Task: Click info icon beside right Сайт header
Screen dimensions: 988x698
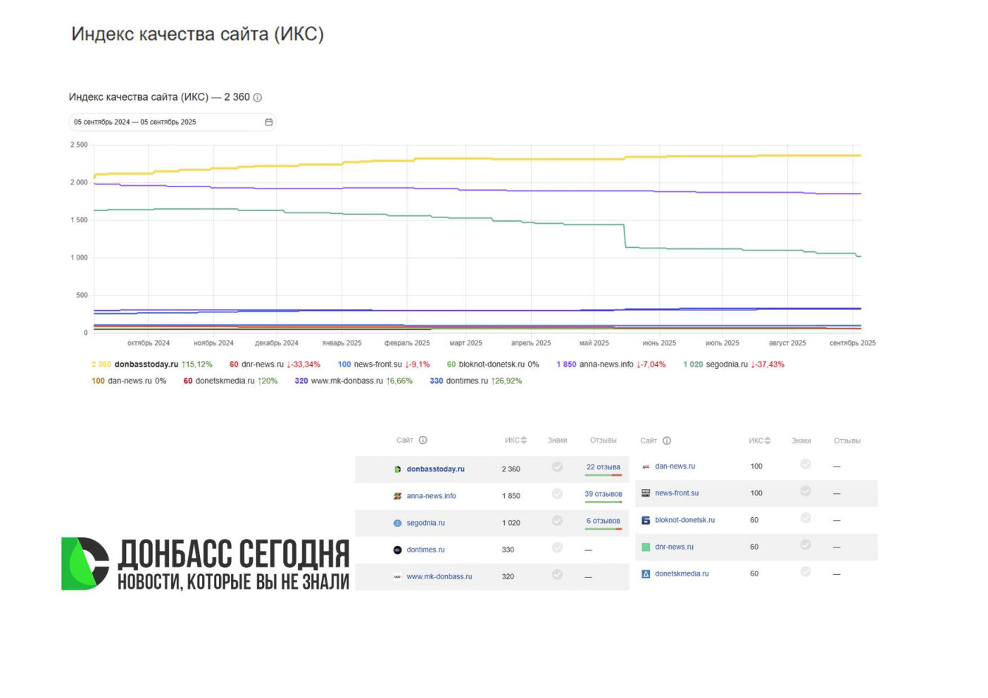Action: [x=667, y=441]
